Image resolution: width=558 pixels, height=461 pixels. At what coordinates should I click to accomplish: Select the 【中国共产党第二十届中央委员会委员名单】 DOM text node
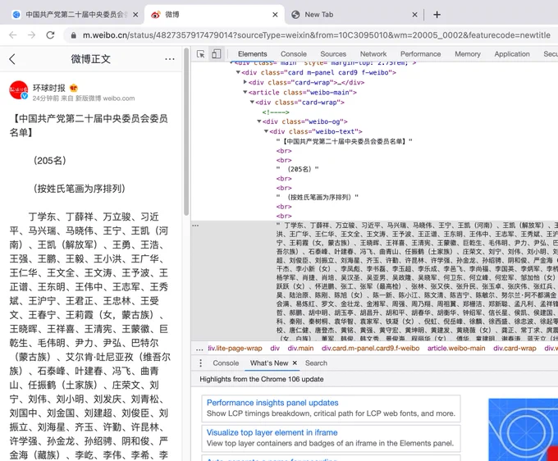point(344,141)
